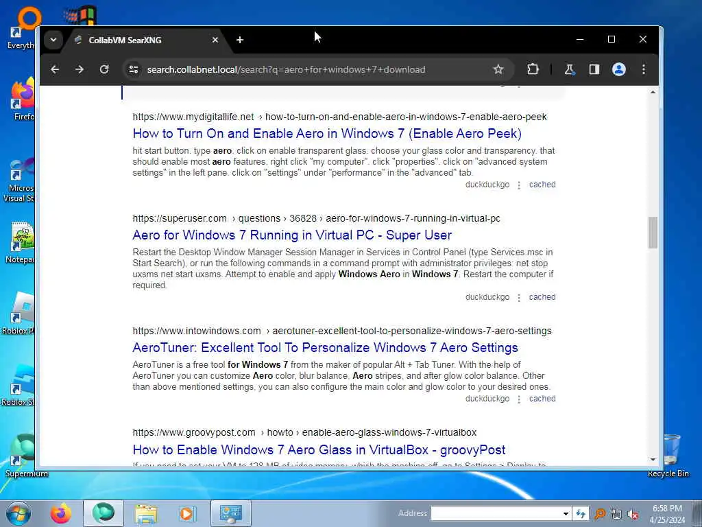The height and width of the screenshot is (527, 702).
Task: Select the Recycle Bin desktop icon
Action: click(668, 456)
